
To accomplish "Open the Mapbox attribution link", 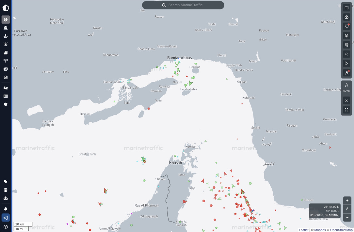I will (x=320, y=230).
